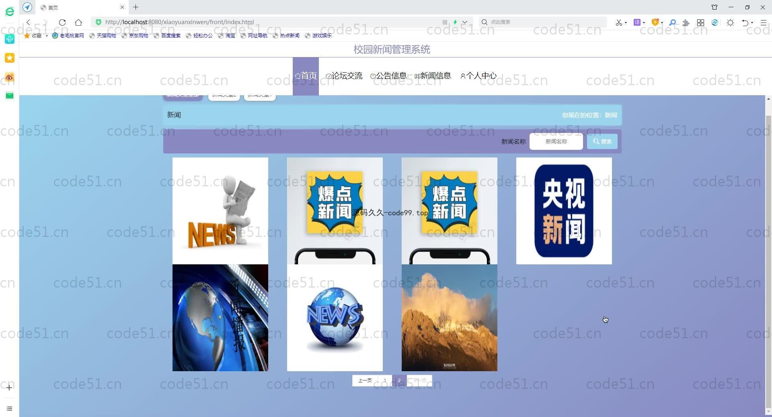The height and width of the screenshot is (417, 772).
Task: Open the 游戏娱乐 bookmark
Action: (318, 36)
